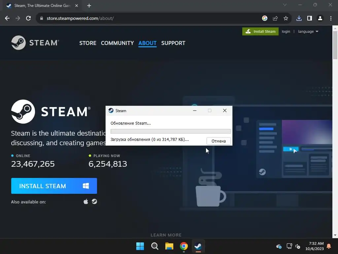
Task: Choose the SteamOS download icon
Action: [94, 201]
